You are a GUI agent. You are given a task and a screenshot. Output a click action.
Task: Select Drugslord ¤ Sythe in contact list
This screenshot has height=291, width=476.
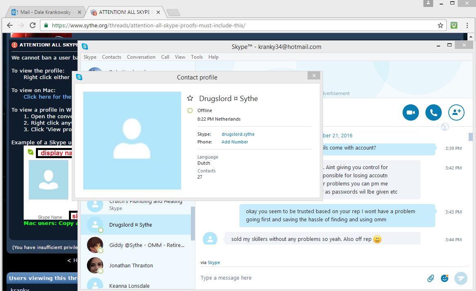(x=136, y=225)
